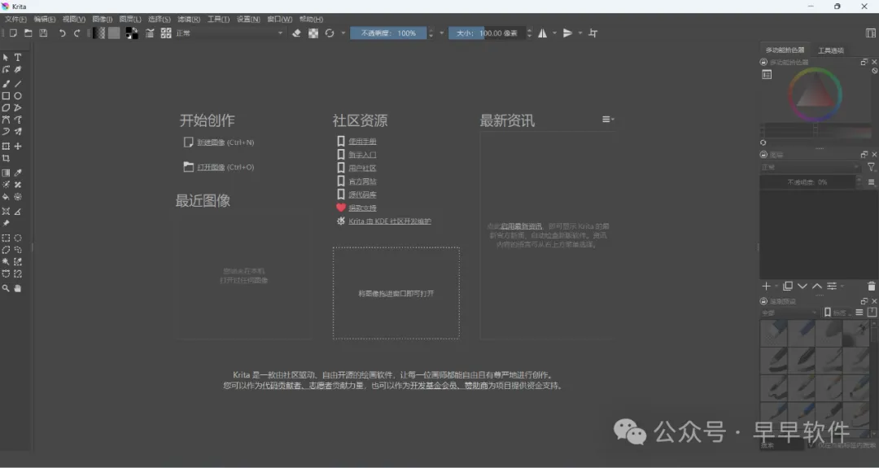Select the Text tool in toolbox

click(x=18, y=57)
